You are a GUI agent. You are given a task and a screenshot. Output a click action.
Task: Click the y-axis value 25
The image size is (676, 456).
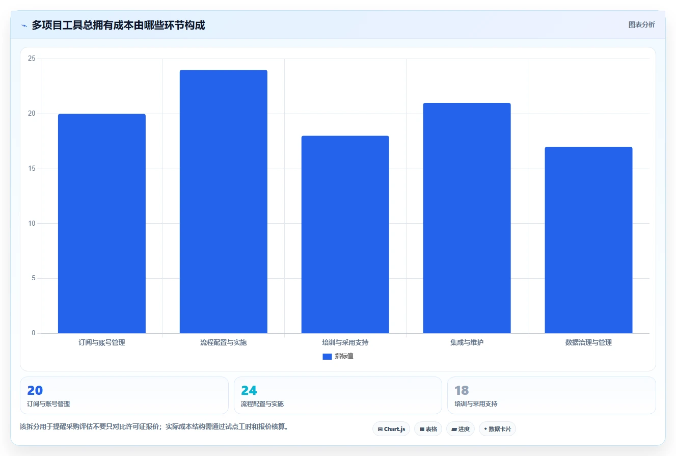tap(32, 59)
